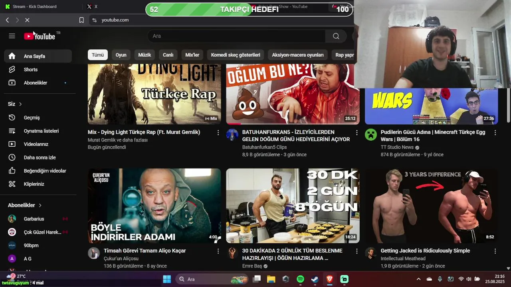Open Geçmiş history page

tap(38, 118)
